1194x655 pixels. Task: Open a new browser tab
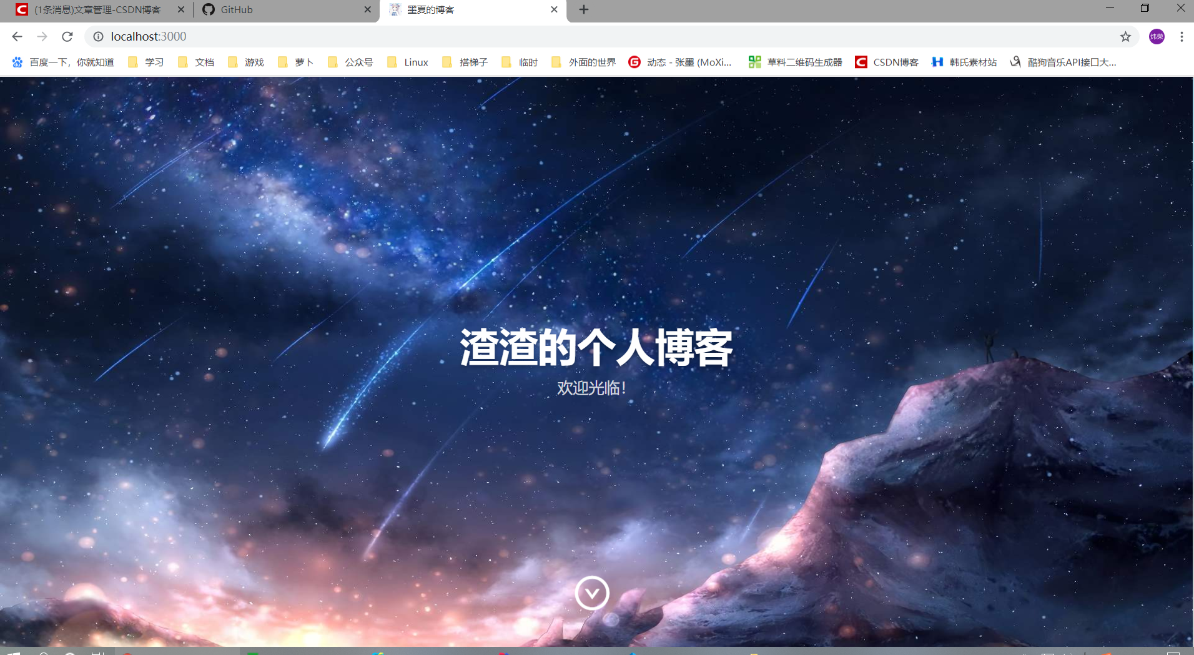[583, 9]
